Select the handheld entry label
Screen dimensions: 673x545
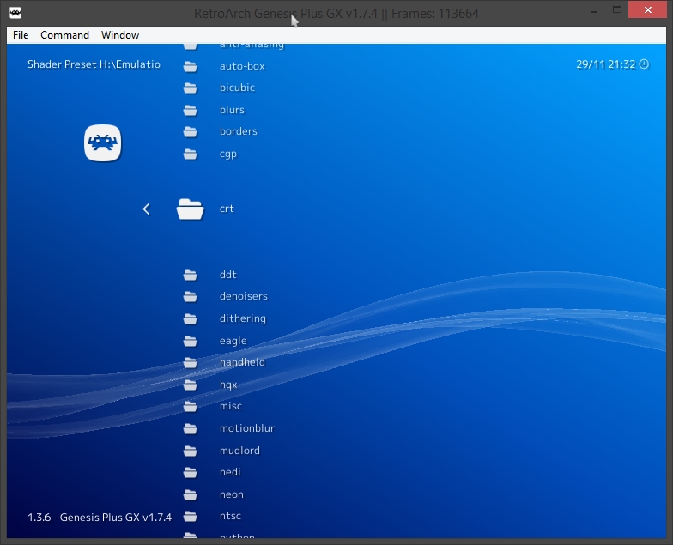coord(242,362)
